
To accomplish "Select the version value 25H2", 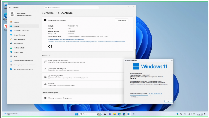I will click(69, 28).
